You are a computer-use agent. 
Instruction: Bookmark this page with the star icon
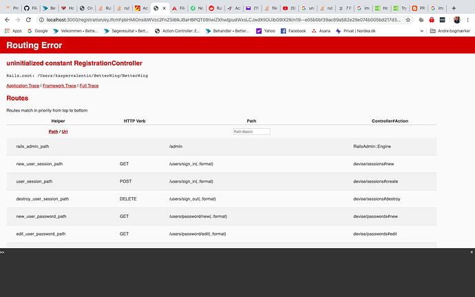point(407,20)
